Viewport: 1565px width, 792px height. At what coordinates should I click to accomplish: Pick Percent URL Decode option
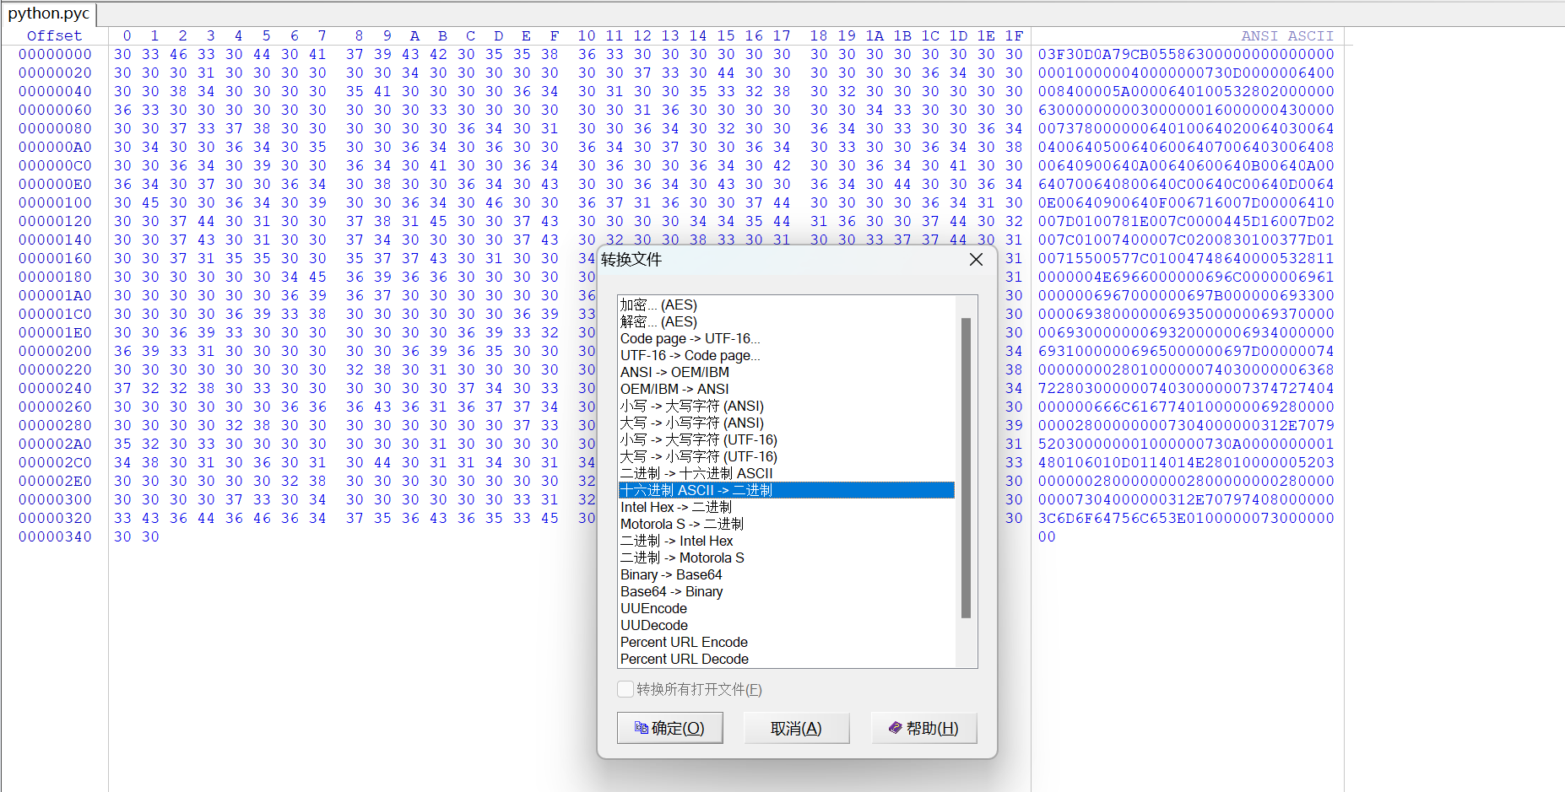click(x=684, y=659)
